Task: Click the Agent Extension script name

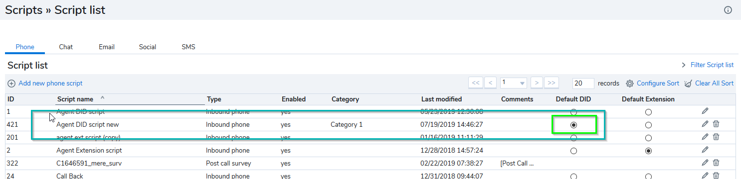Action: tap(89, 150)
